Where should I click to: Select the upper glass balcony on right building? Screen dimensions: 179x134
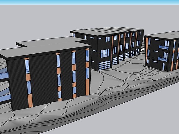coord(163,47)
